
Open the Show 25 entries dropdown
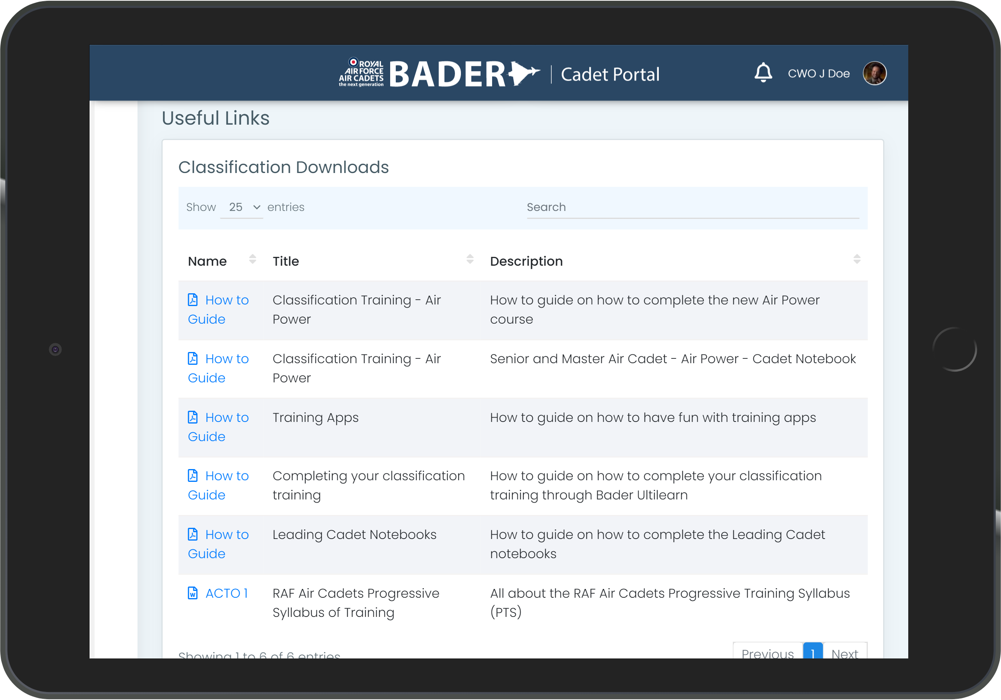coord(241,207)
